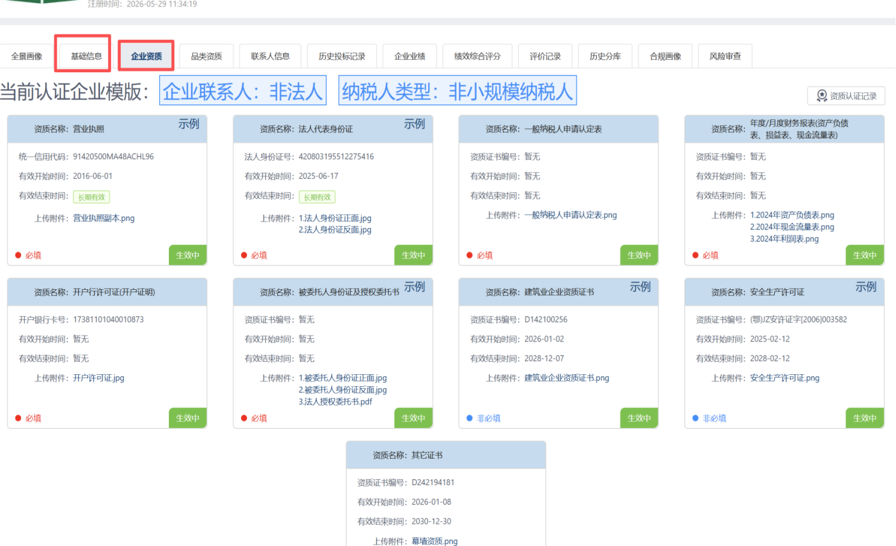Click the 非必填 marker on 建筑业企业资质证书 card
Screen dimensions: 896x546
tap(484, 418)
